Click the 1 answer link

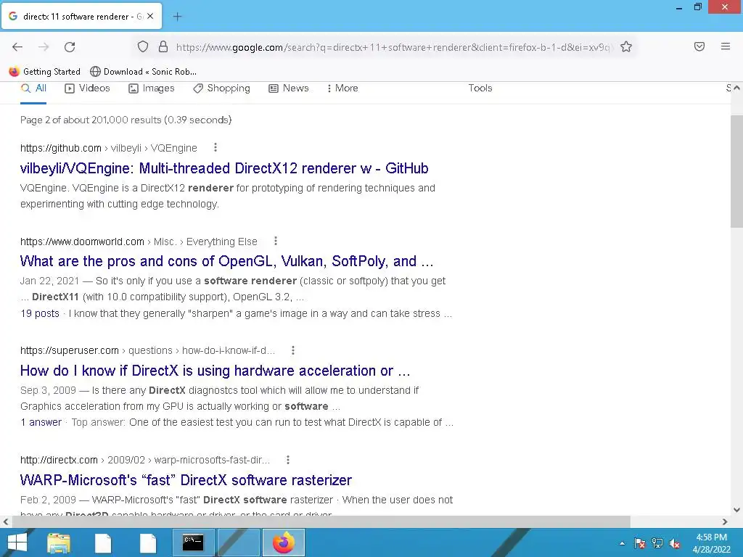tap(41, 423)
